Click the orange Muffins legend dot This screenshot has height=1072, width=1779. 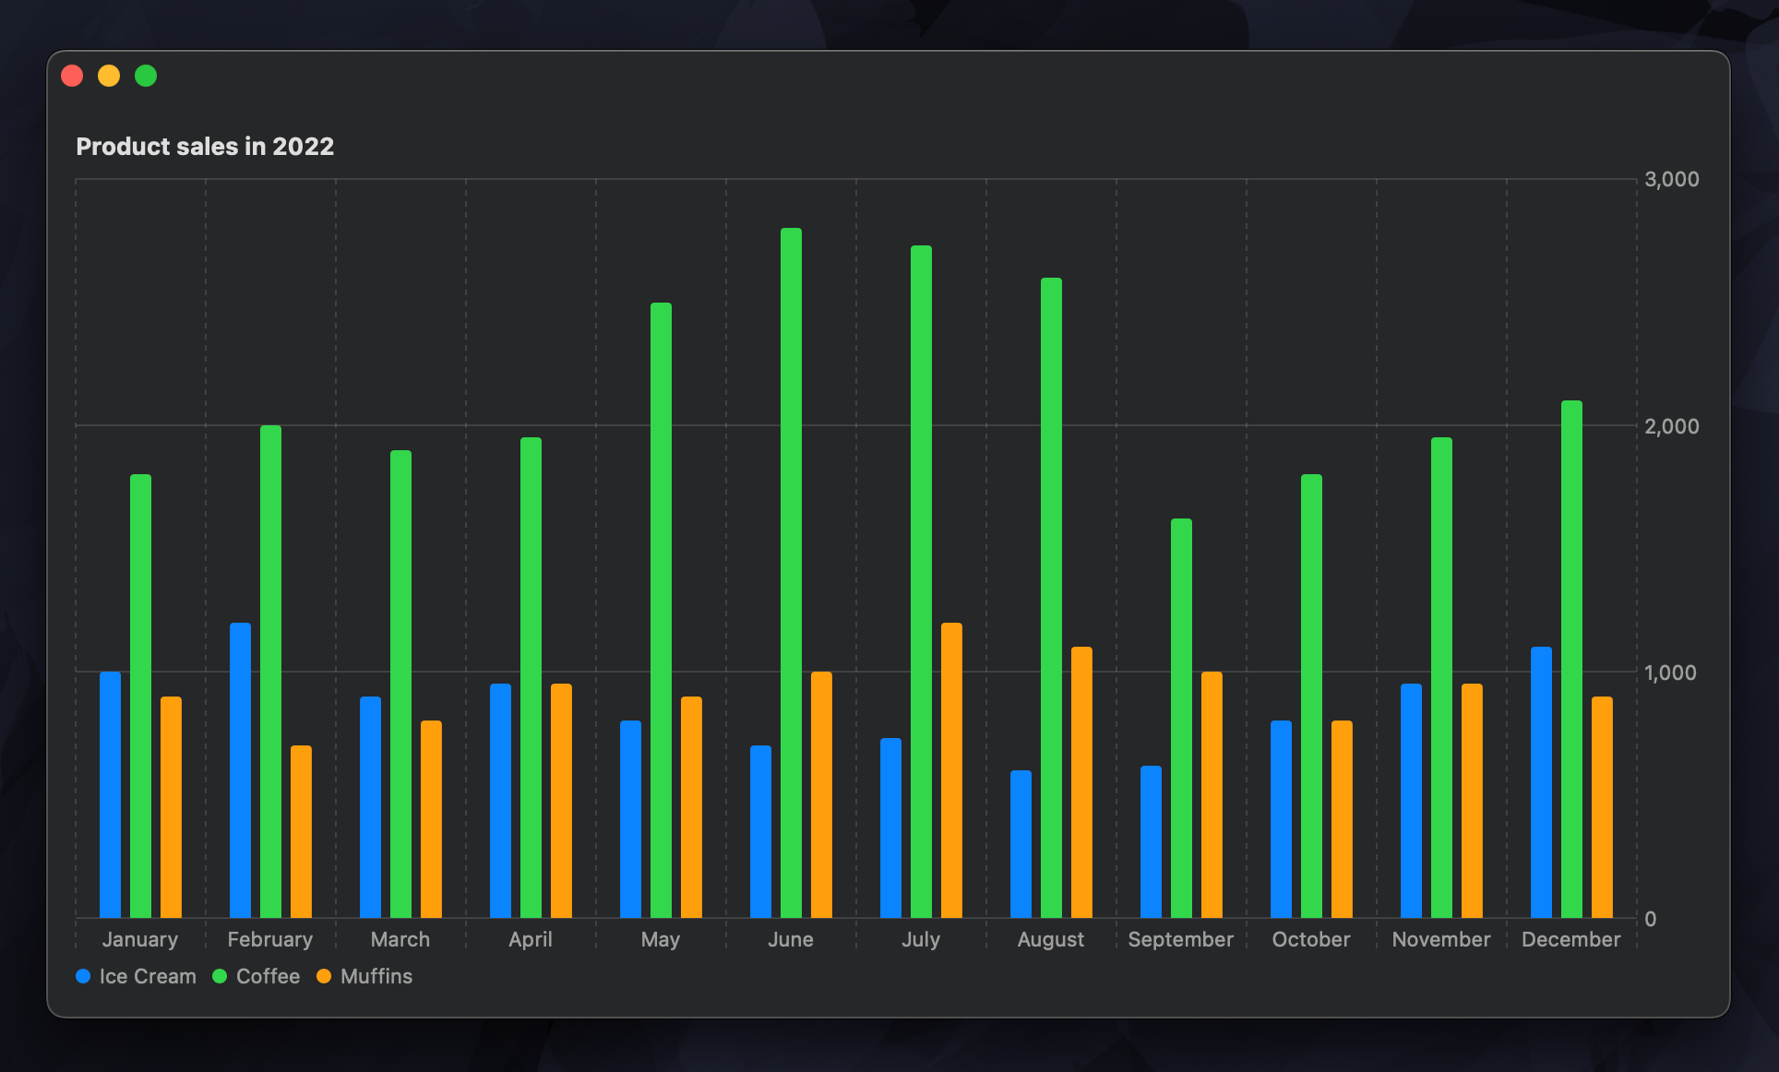324,975
